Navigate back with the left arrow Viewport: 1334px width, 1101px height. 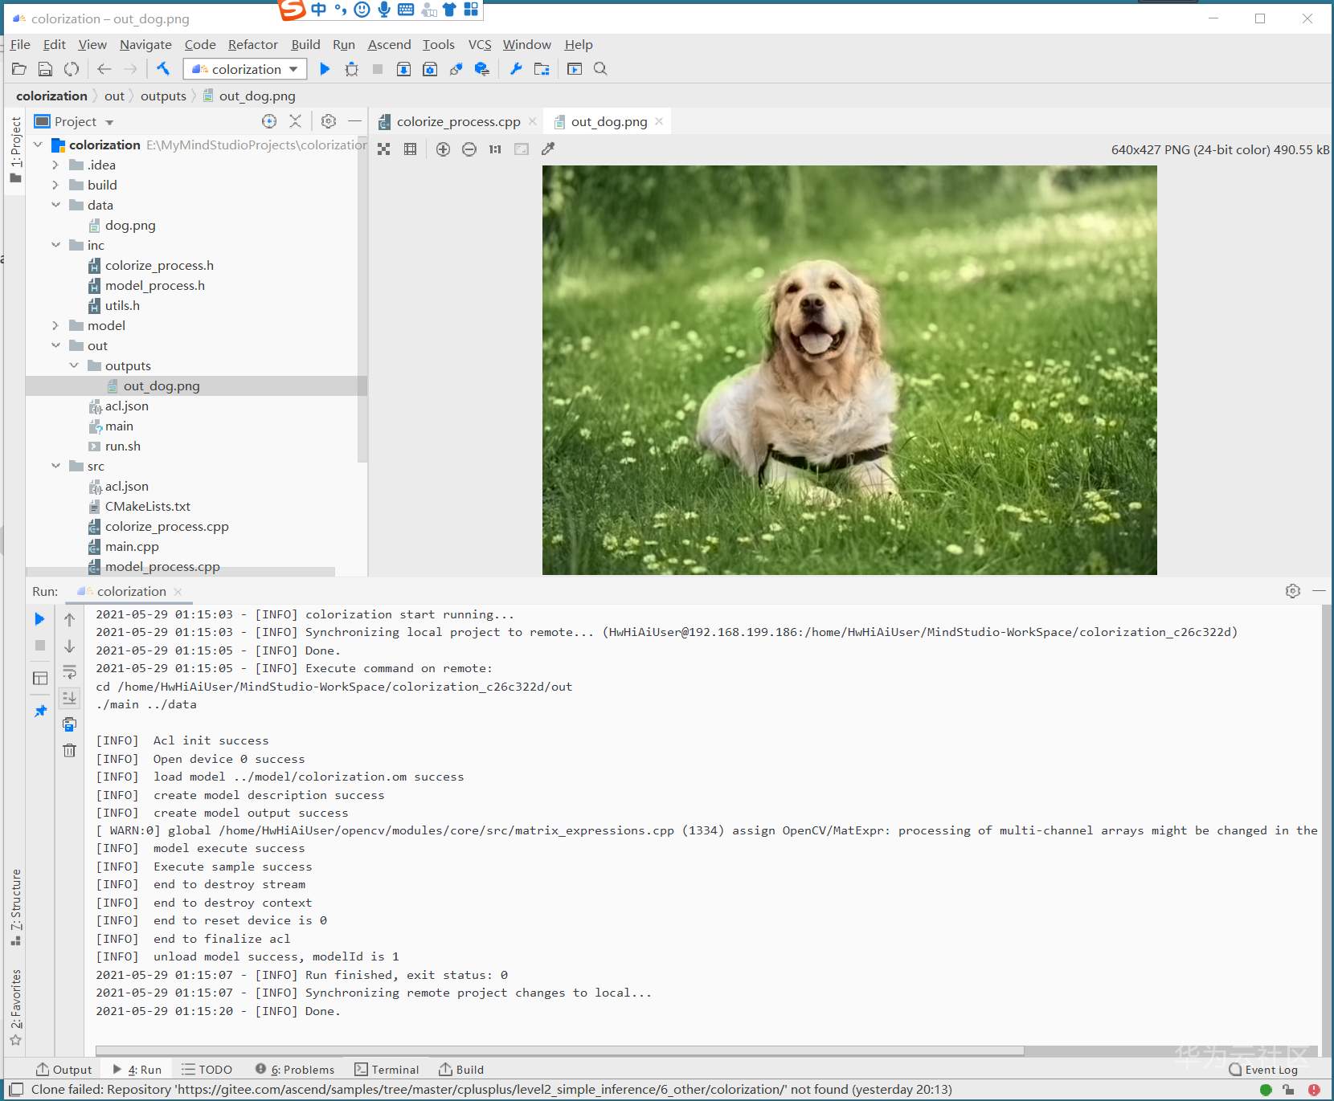104,69
